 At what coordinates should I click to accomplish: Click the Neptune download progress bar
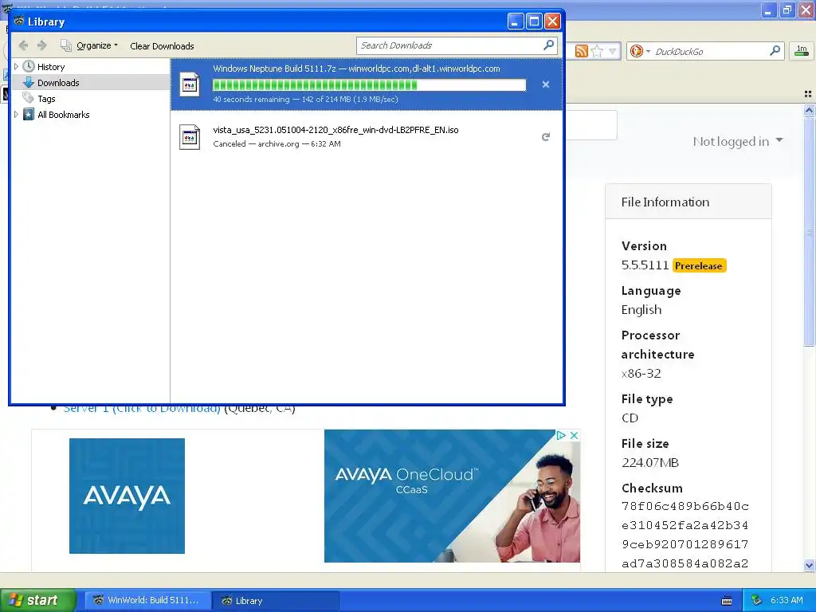point(369,85)
